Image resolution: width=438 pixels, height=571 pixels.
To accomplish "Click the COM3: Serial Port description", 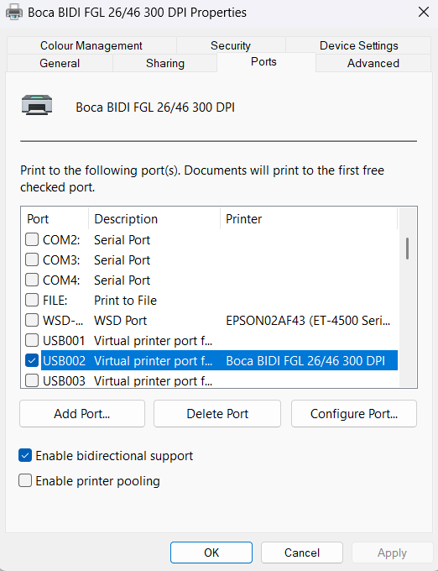I will pyautogui.click(x=123, y=260).
